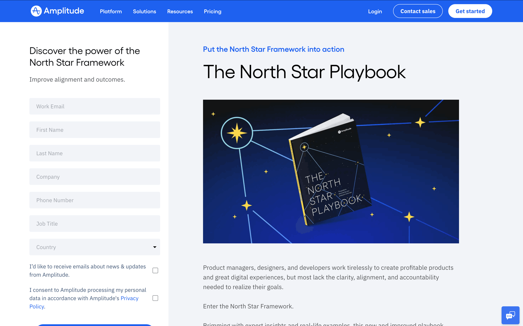
Task: Open the Resources menu
Action: 180,11
